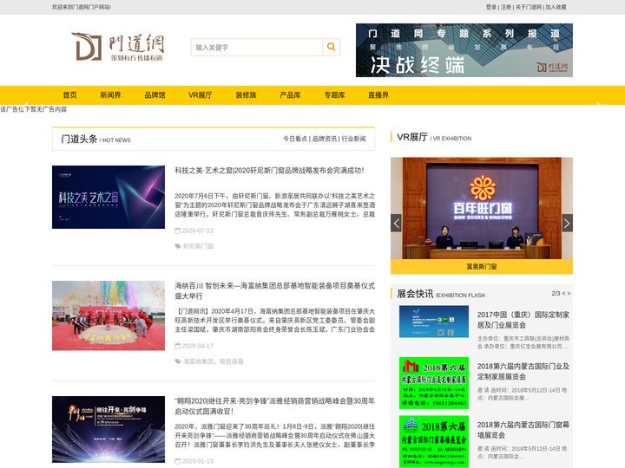Click the 富奥斯门窗 caption under VR image
The height and width of the screenshot is (468, 625).
point(482,267)
